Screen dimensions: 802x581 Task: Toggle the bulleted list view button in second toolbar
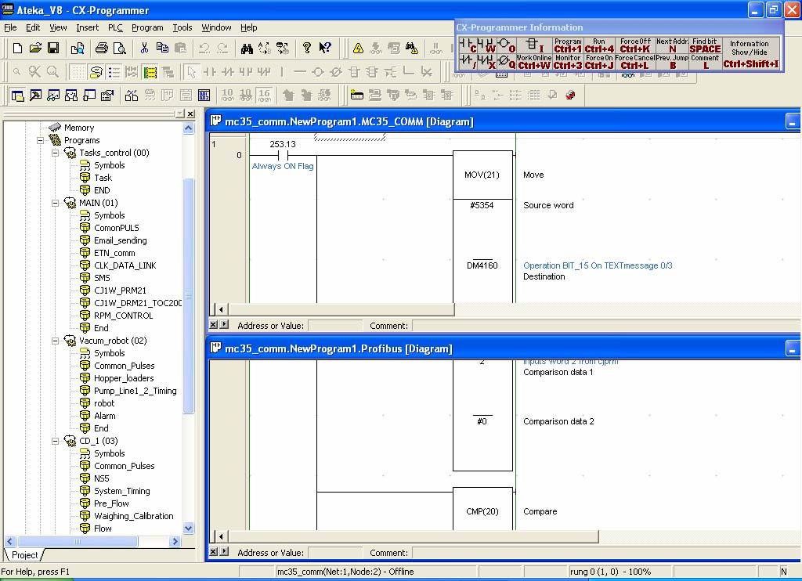[114, 71]
